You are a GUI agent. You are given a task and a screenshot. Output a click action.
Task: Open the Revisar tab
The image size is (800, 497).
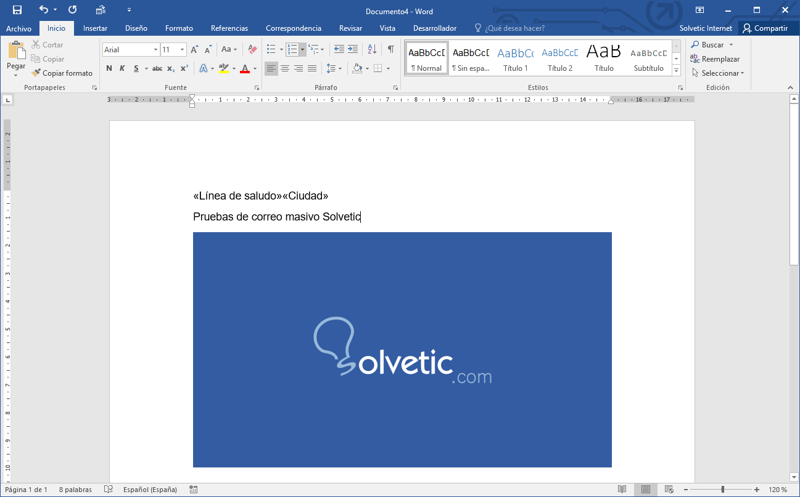point(350,28)
